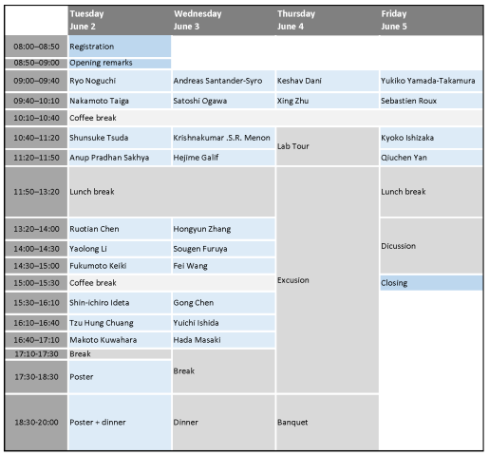Select the 10:10–10:40 Coffee break row

click(244, 118)
